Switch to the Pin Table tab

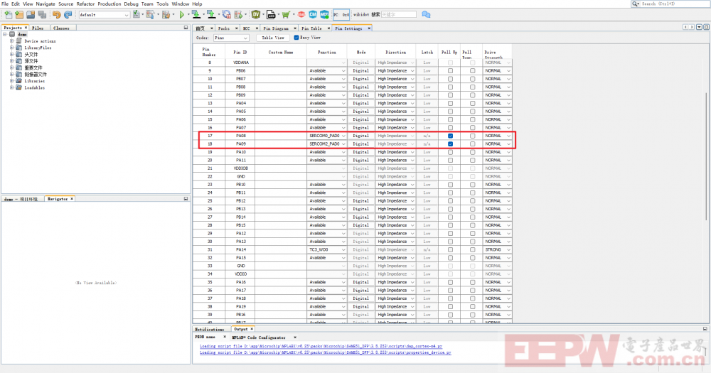[x=311, y=28]
